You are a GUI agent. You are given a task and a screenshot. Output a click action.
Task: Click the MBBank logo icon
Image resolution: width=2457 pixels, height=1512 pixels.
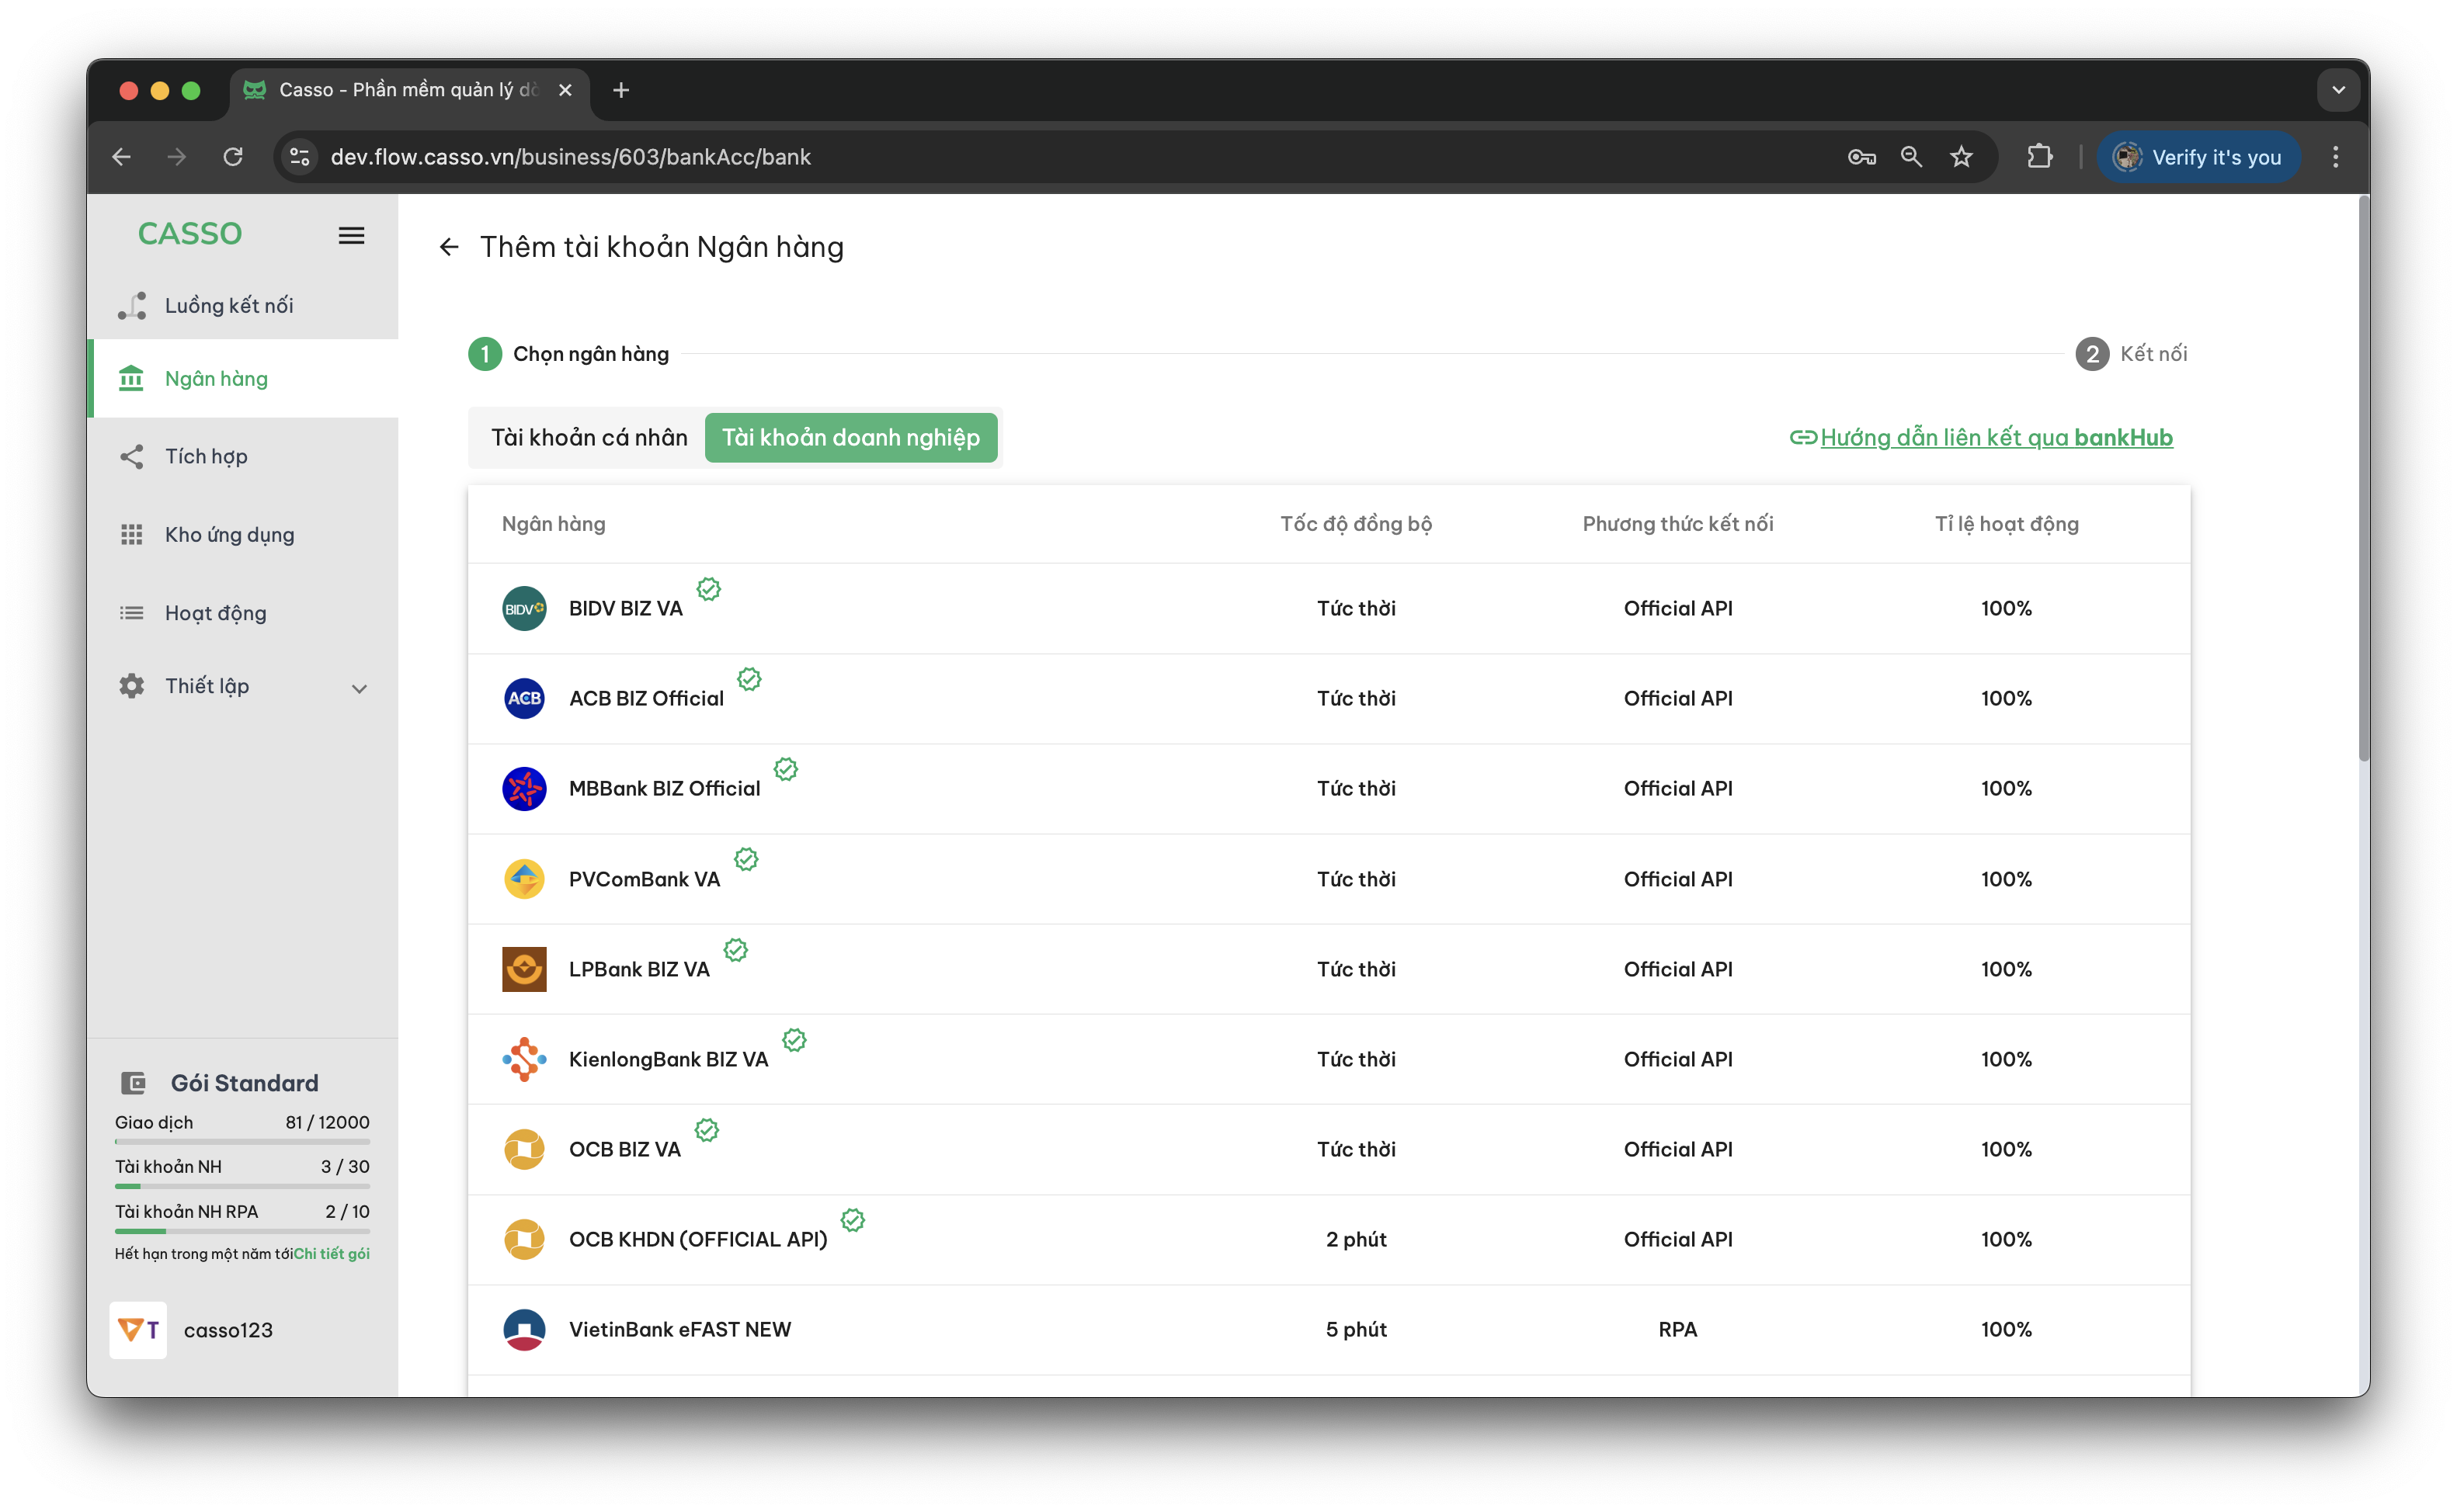pyautogui.click(x=524, y=788)
